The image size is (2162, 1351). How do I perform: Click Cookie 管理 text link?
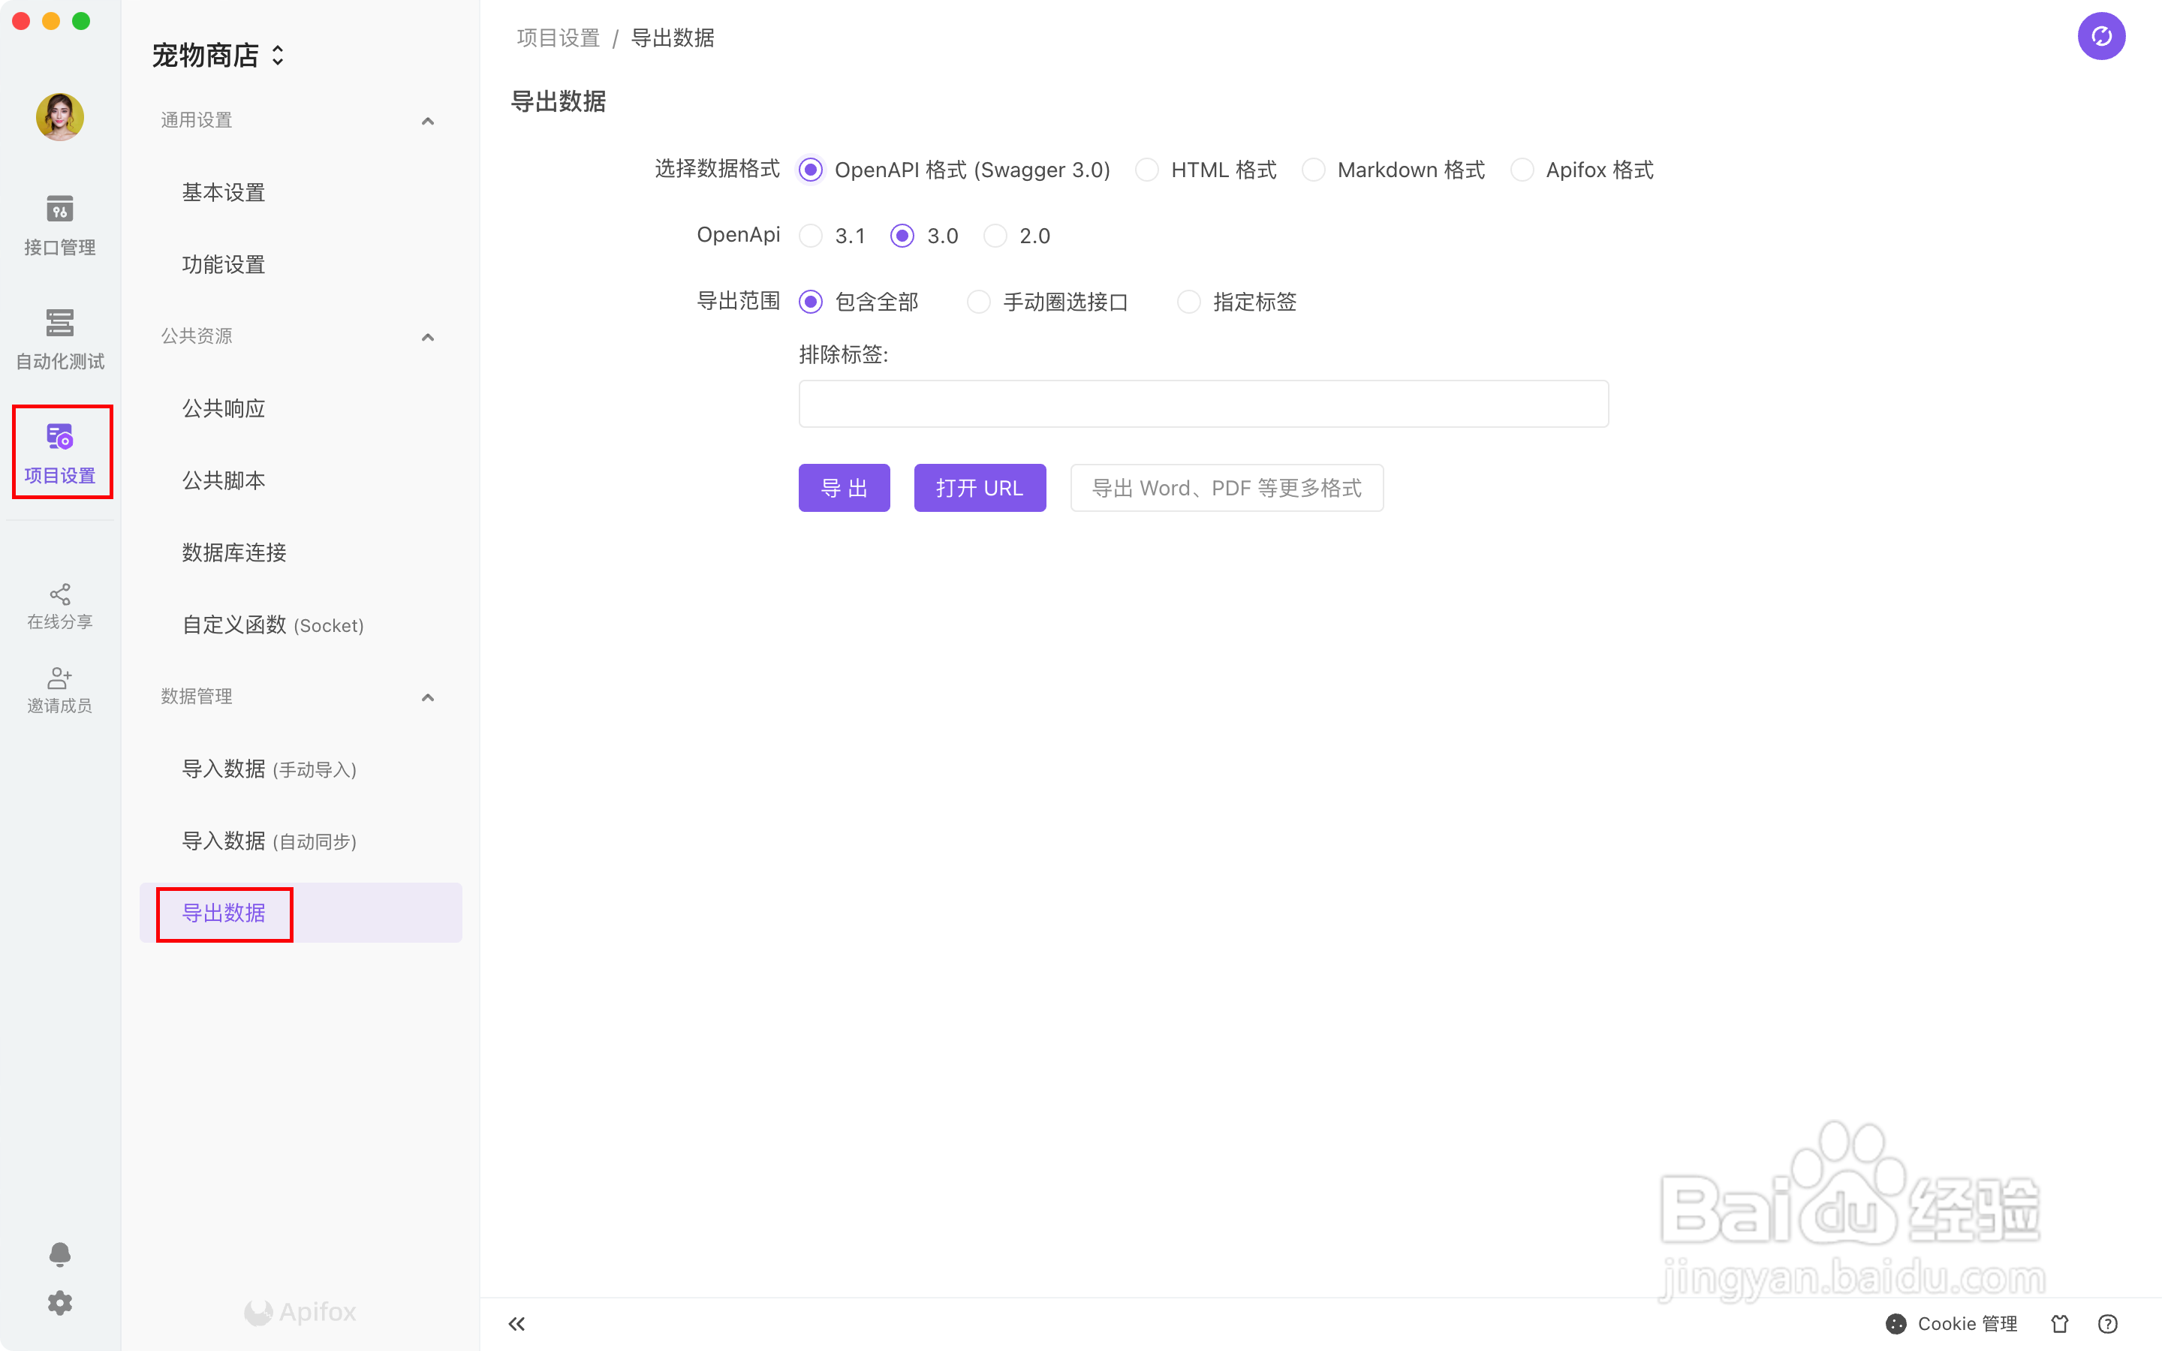(1968, 1323)
